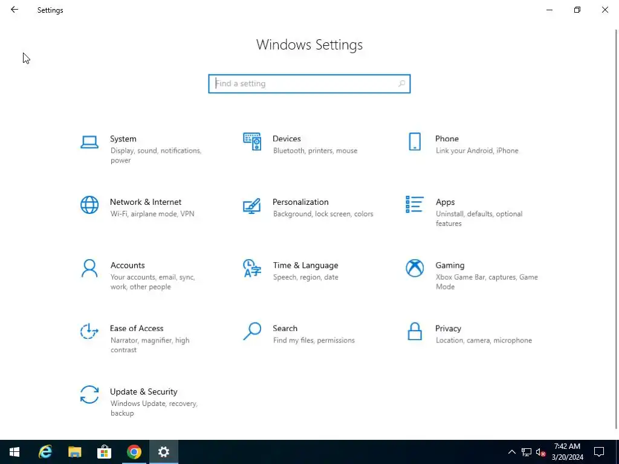Open the Network & Internet globe icon
The width and height of the screenshot is (619, 464).
coord(89,205)
